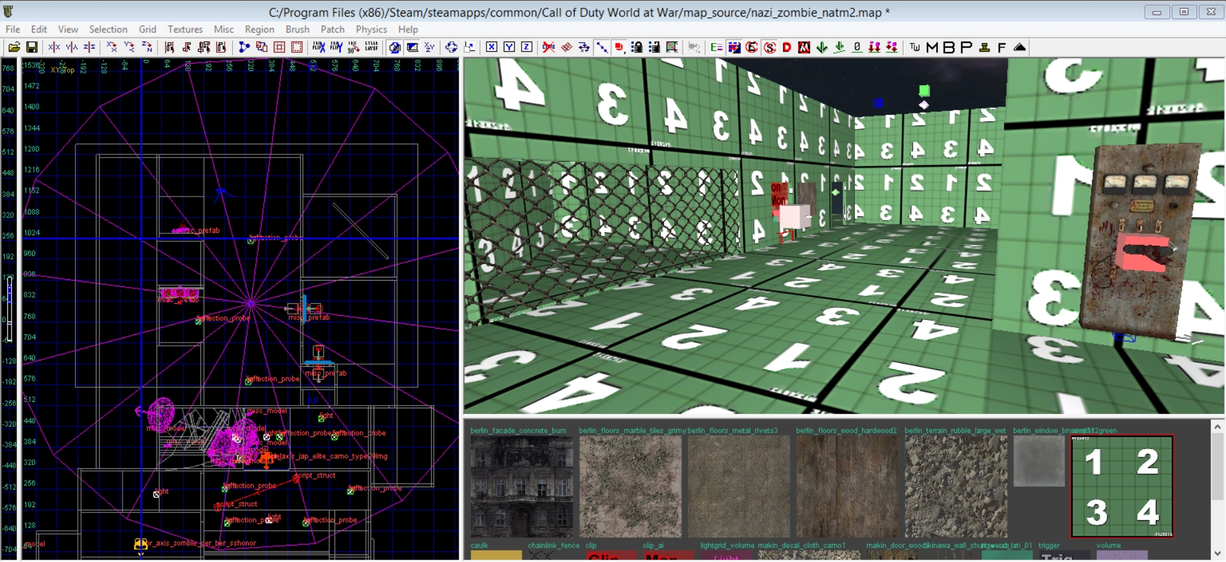Click the red dashed square icon
The height and width of the screenshot is (562, 1226).
[x=297, y=47]
